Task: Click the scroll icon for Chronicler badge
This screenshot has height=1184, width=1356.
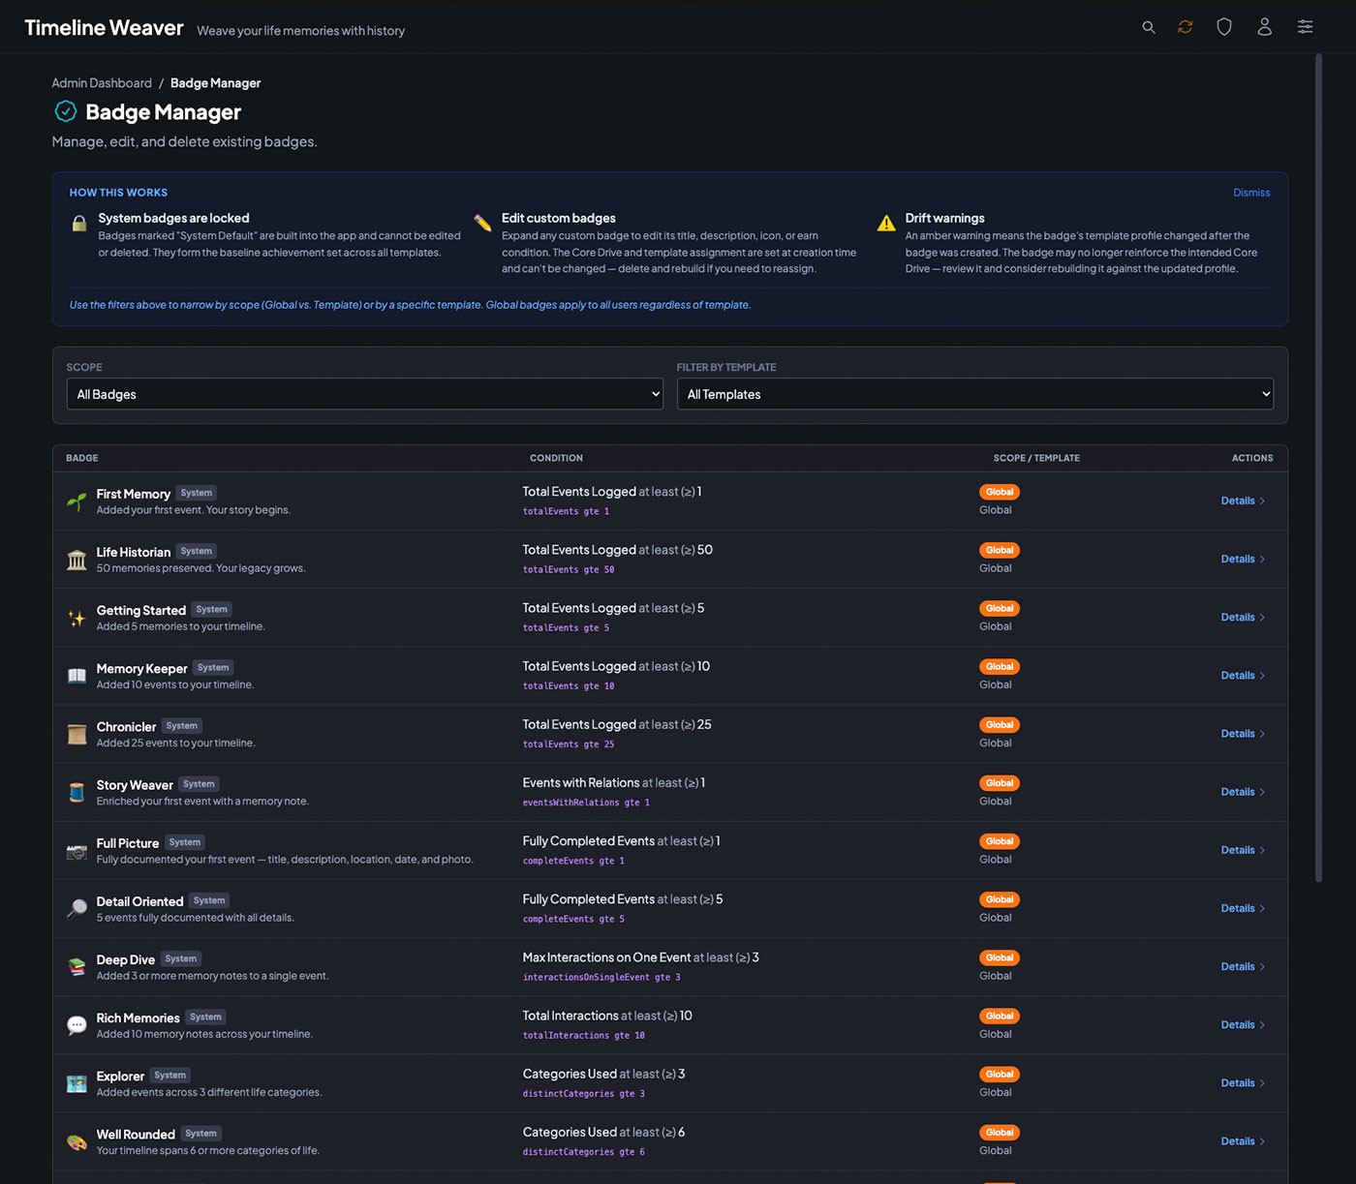Action: (77, 734)
